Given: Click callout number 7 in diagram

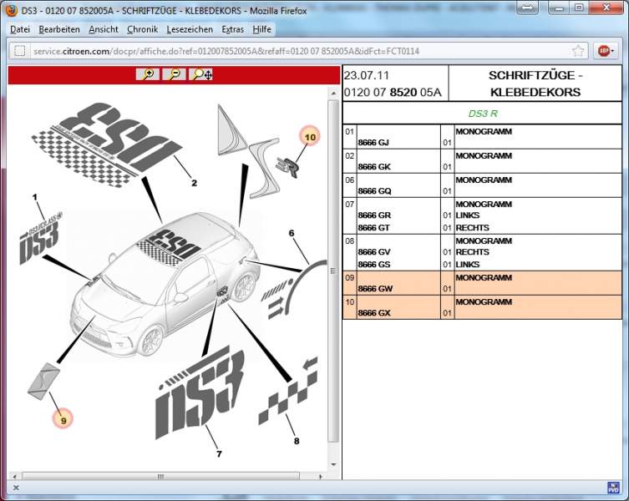Looking at the screenshot, I should 219,453.
